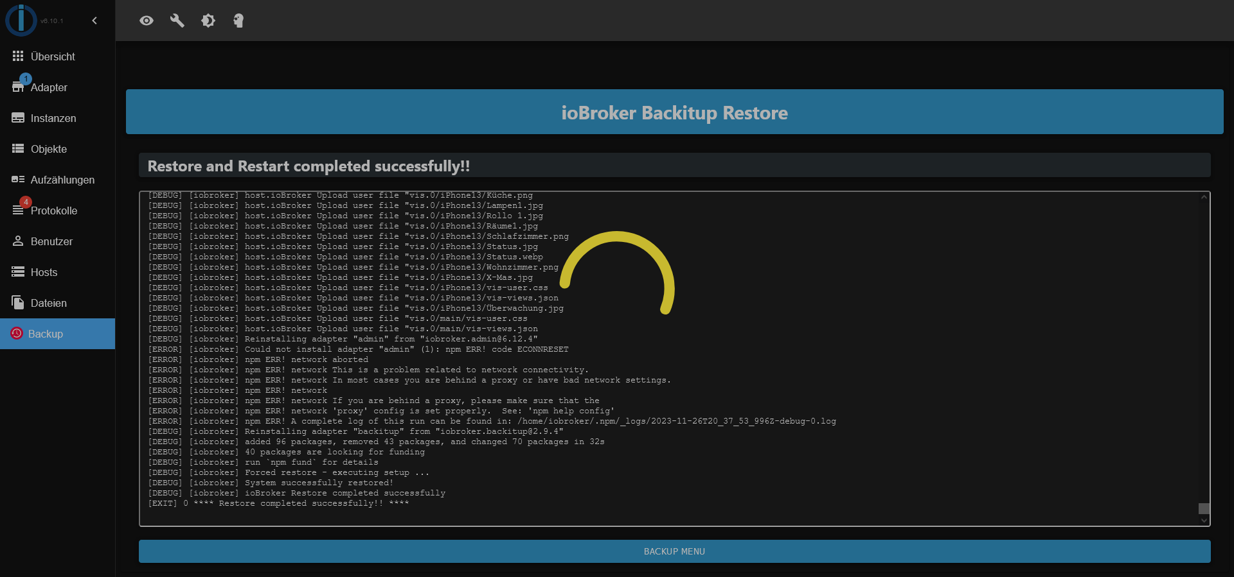Click the log scrollbar thumb

(1204, 508)
